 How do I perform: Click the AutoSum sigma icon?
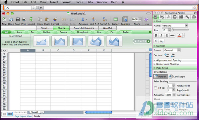click(x=83, y=19)
